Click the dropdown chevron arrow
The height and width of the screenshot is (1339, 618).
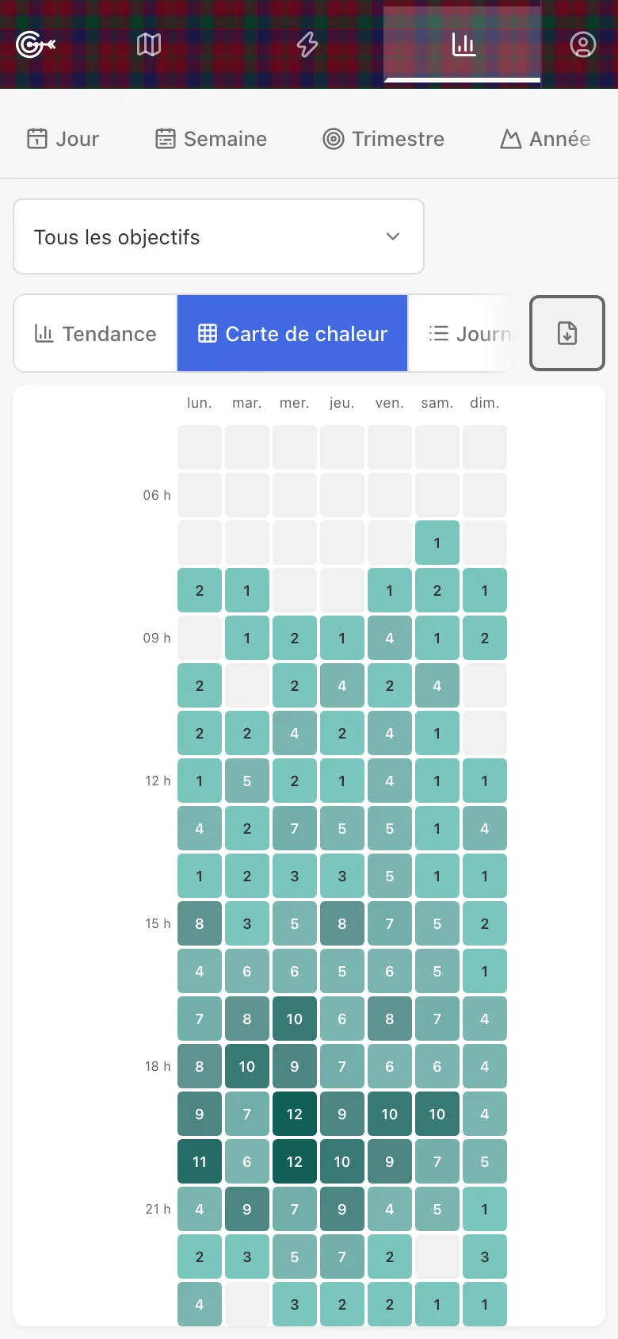tap(393, 236)
